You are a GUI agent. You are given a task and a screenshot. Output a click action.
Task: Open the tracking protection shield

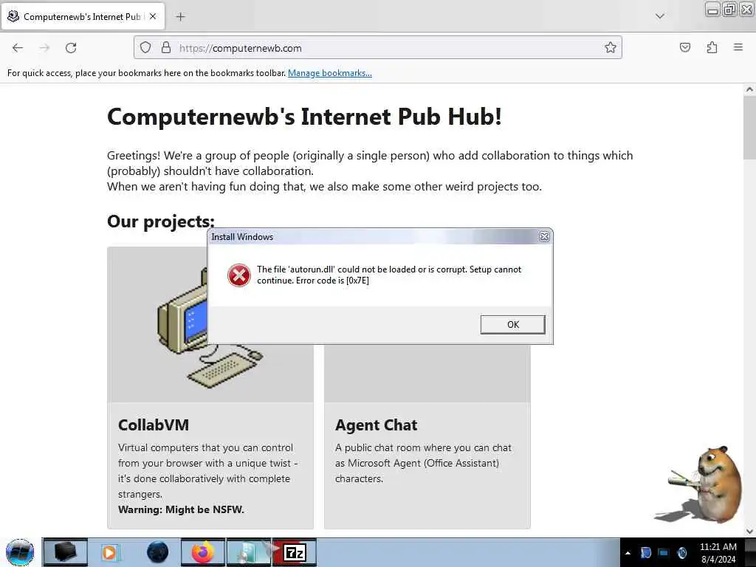click(145, 47)
